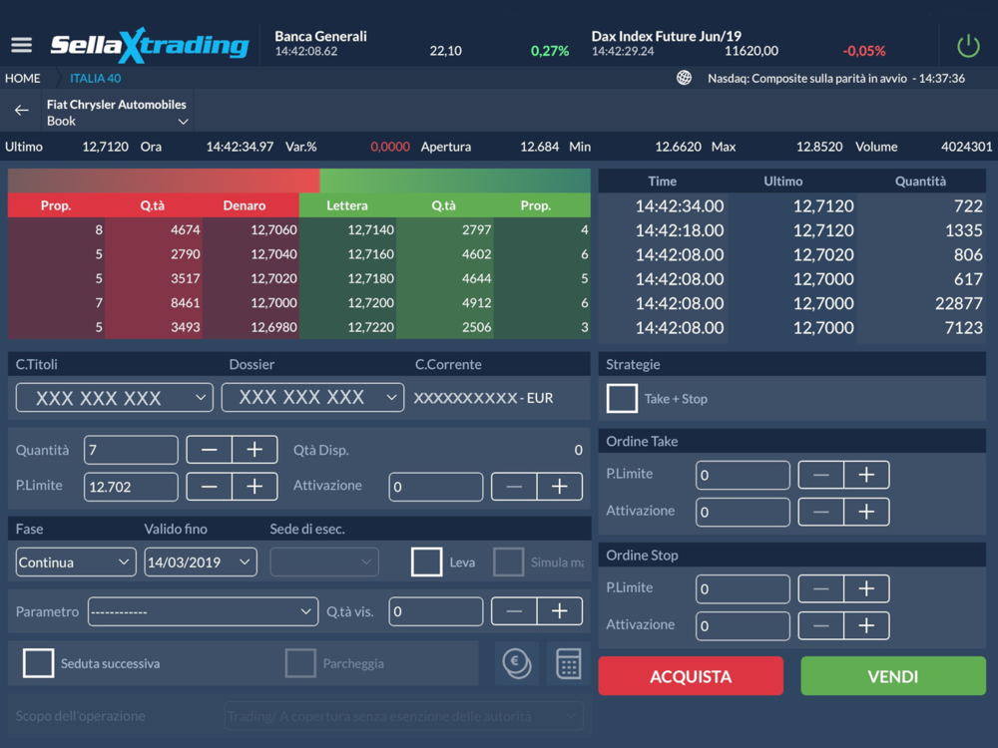Increase Q.tà vis. with plus
The width and height of the screenshot is (998, 748).
pos(560,611)
